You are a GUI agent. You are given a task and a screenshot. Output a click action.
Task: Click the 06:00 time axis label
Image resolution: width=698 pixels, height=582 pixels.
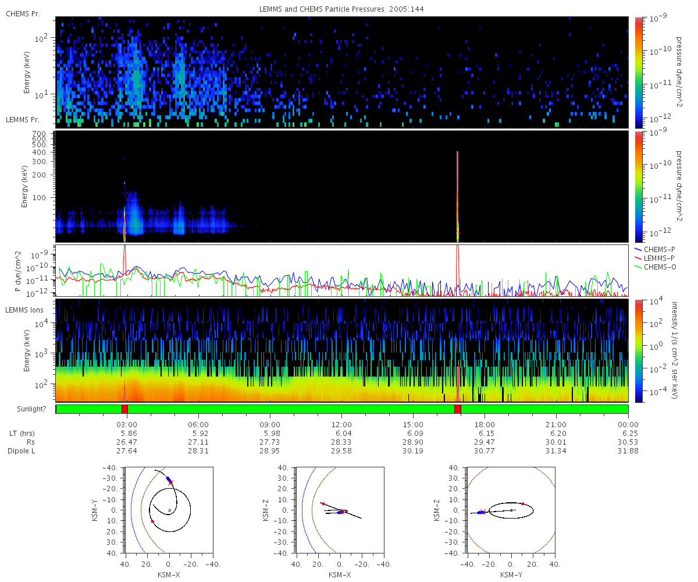tap(198, 424)
